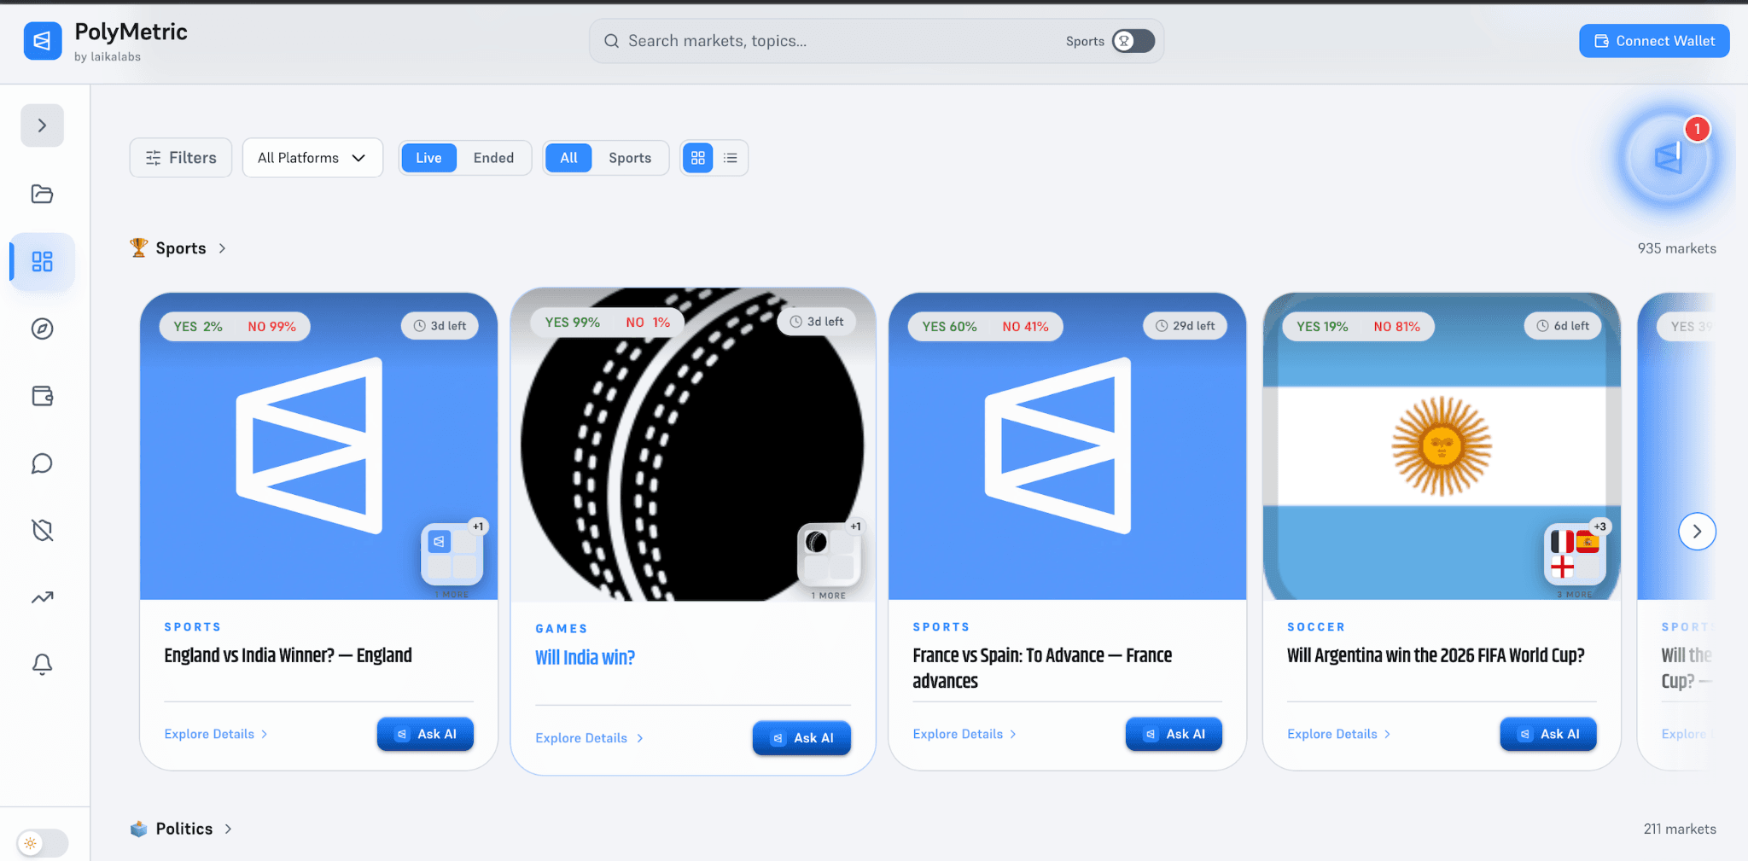
Task: Click the YES 19% NO 81% odds badge
Action: pos(1358,326)
